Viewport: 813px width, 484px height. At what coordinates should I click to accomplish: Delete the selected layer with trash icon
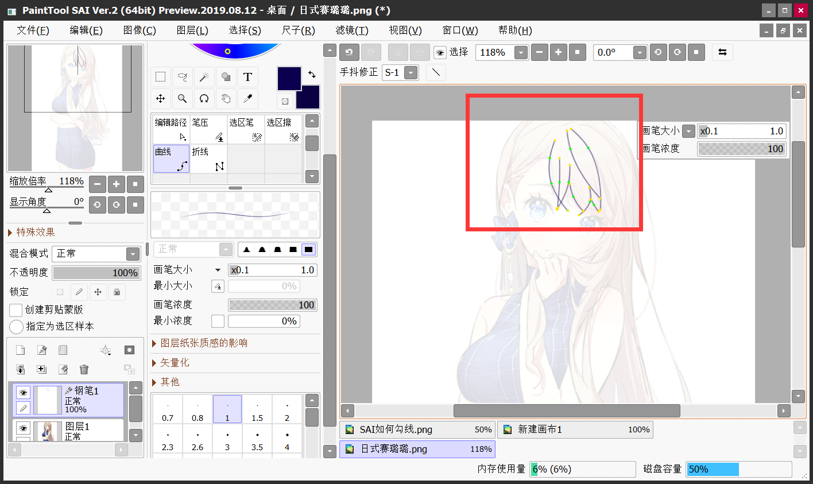84,369
